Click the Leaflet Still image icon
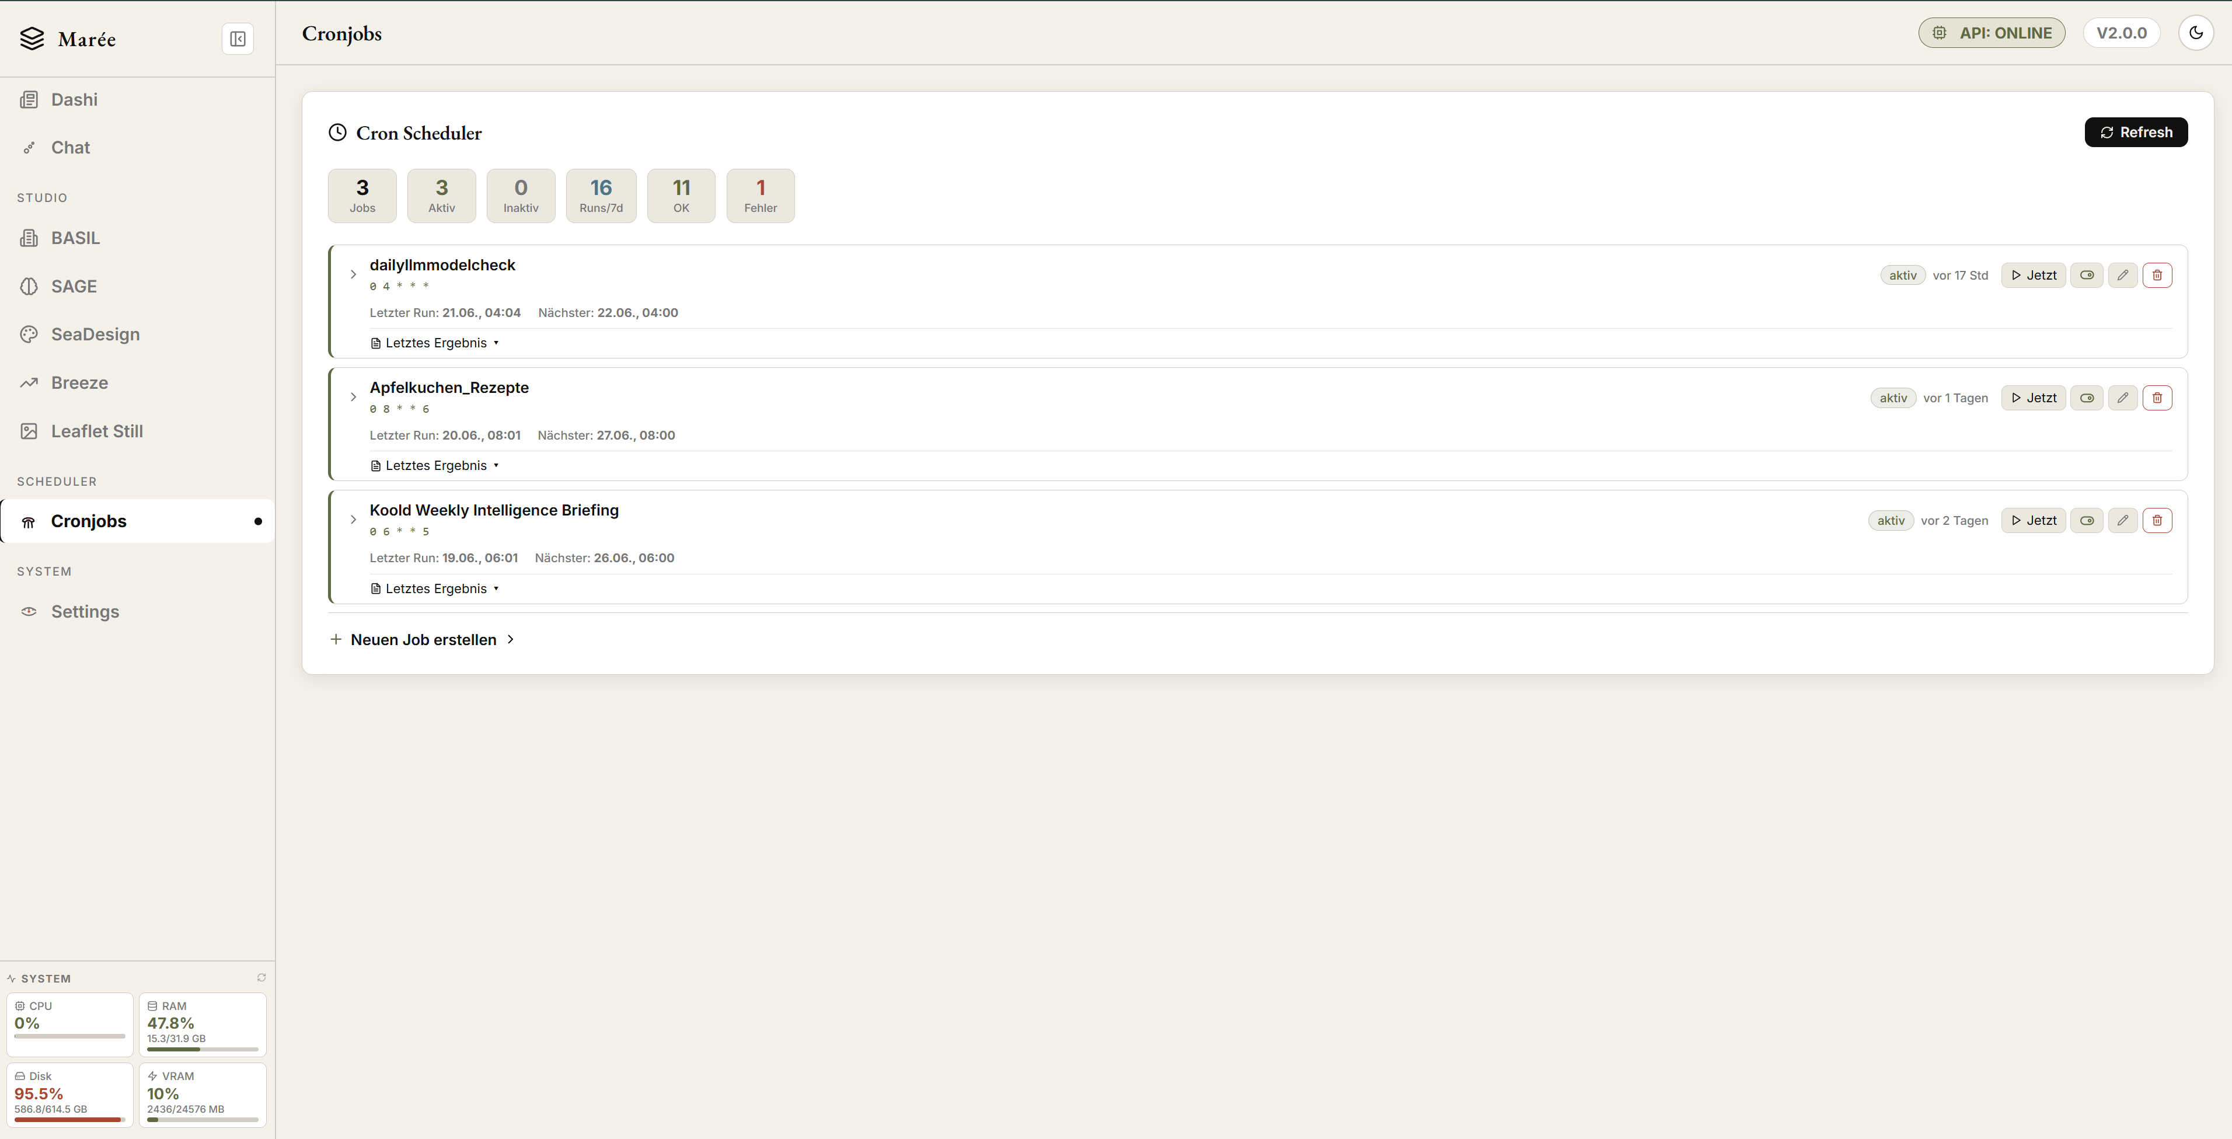Image resolution: width=2232 pixels, height=1139 pixels. (29, 431)
